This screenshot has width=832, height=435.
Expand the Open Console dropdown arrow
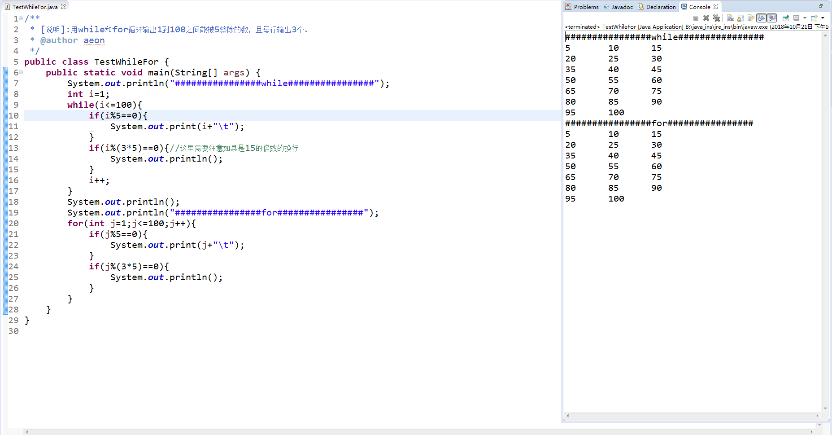pos(823,18)
